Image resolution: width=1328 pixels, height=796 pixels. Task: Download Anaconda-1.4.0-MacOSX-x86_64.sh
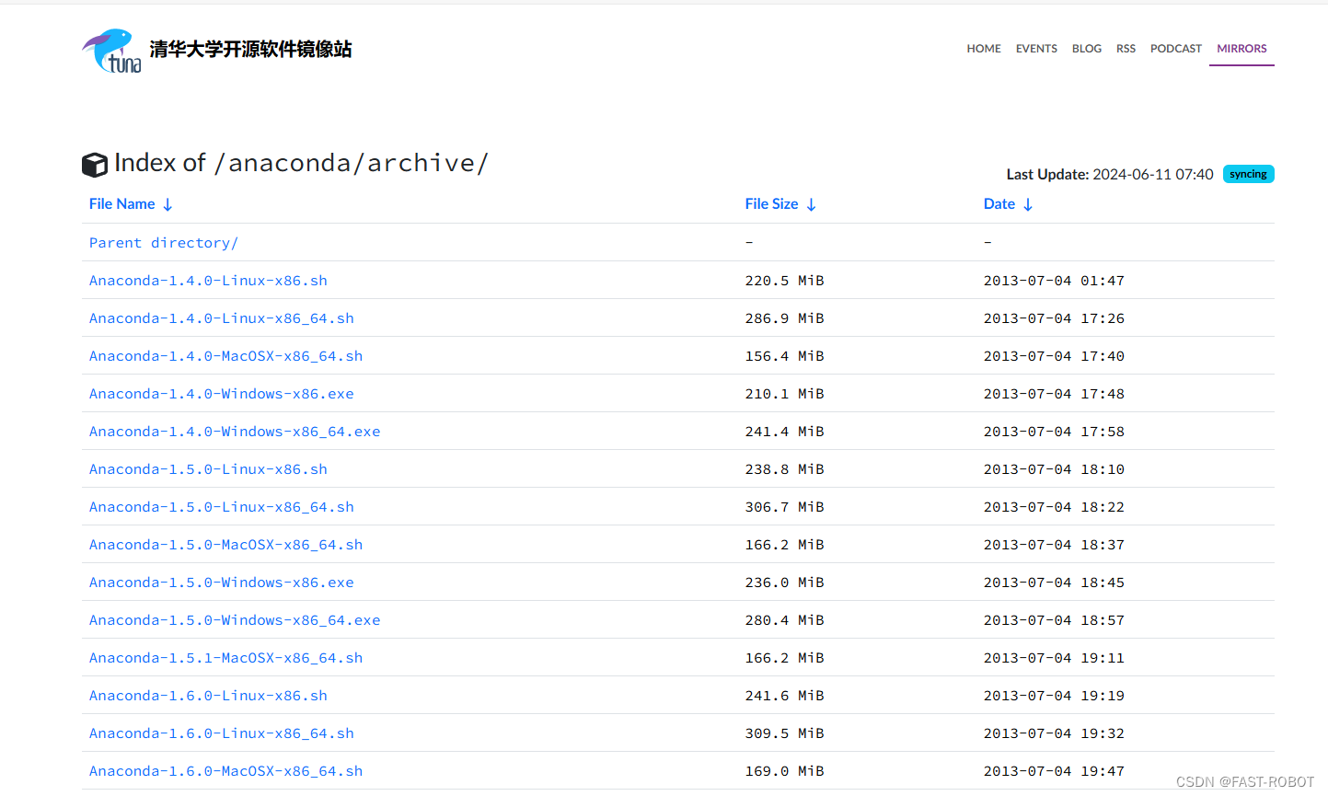coord(225,356)
